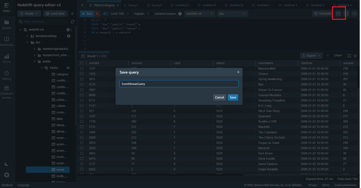Click Cancel in the dialog

(x=219, y=98)
